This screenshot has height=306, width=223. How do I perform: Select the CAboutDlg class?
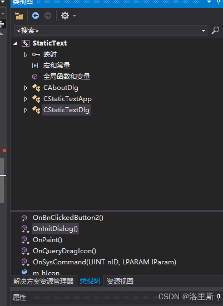(x=61, y=88)
